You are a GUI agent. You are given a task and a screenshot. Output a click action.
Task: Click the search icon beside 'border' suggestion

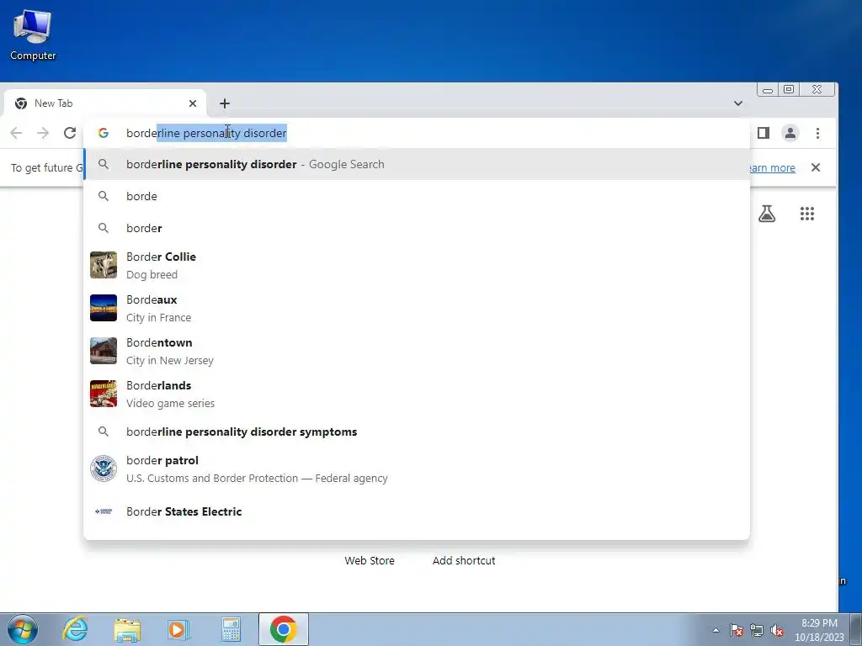(x=104, y=227)
